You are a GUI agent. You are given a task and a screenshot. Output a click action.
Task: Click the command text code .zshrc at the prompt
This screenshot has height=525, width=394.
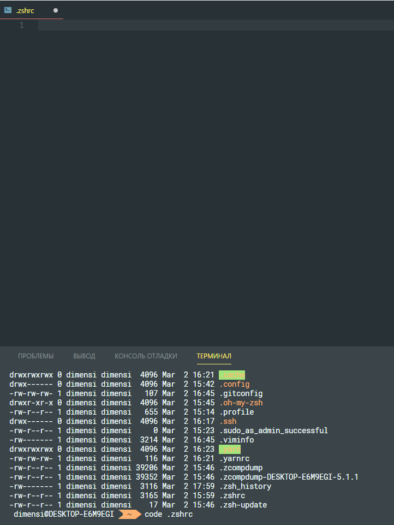click(x=169, y=514)
